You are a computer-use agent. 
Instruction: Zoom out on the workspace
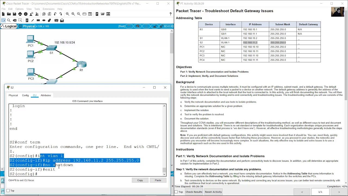coord(79,14)
